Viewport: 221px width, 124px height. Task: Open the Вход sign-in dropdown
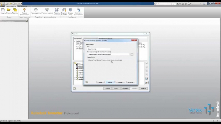[201, 4]
